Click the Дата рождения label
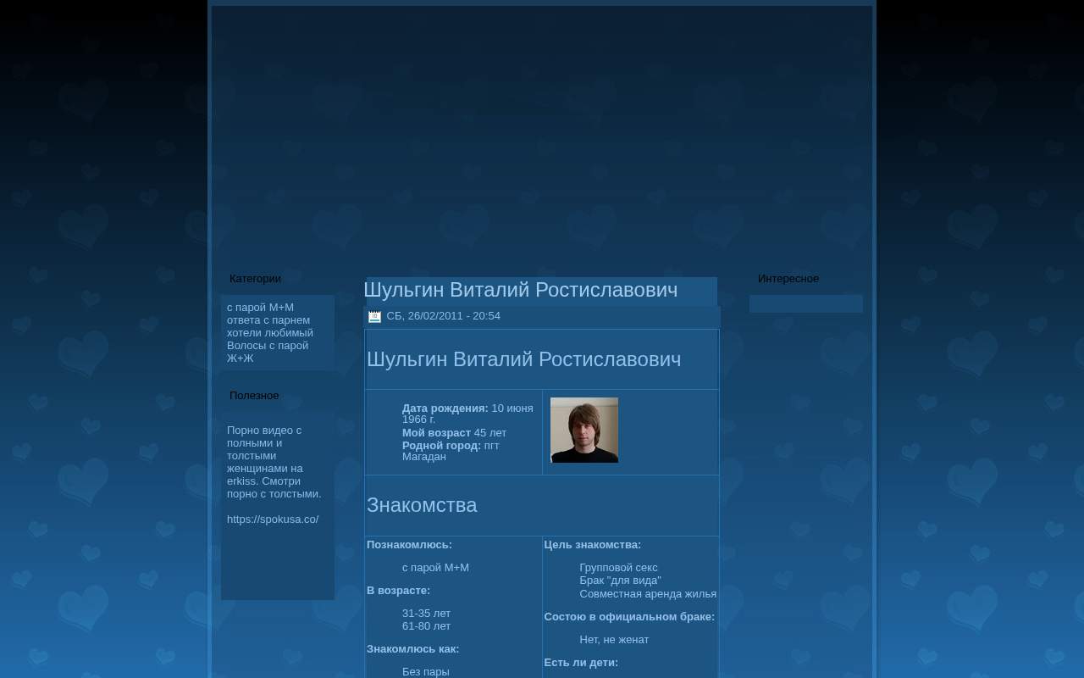The height and width of the screenshot is (678, 1084). (445, 408)
